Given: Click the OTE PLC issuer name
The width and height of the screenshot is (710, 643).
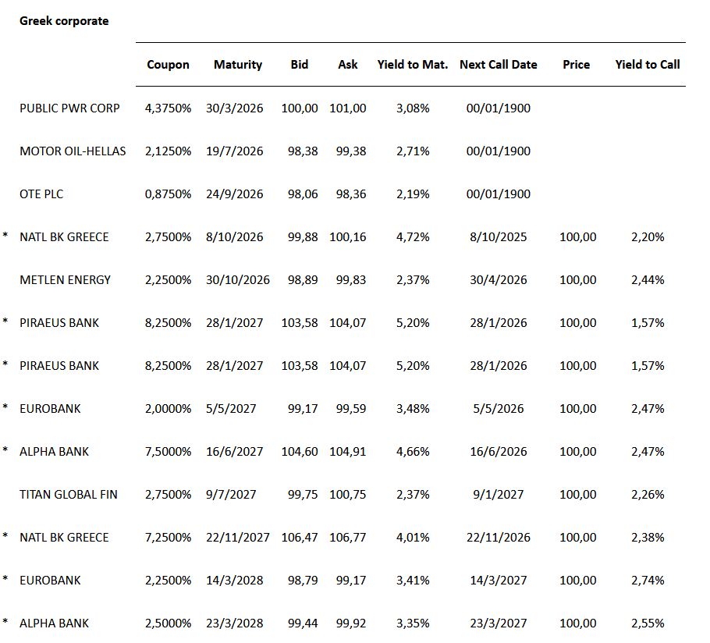Looking at the screenshot, I should coord(41,194).
